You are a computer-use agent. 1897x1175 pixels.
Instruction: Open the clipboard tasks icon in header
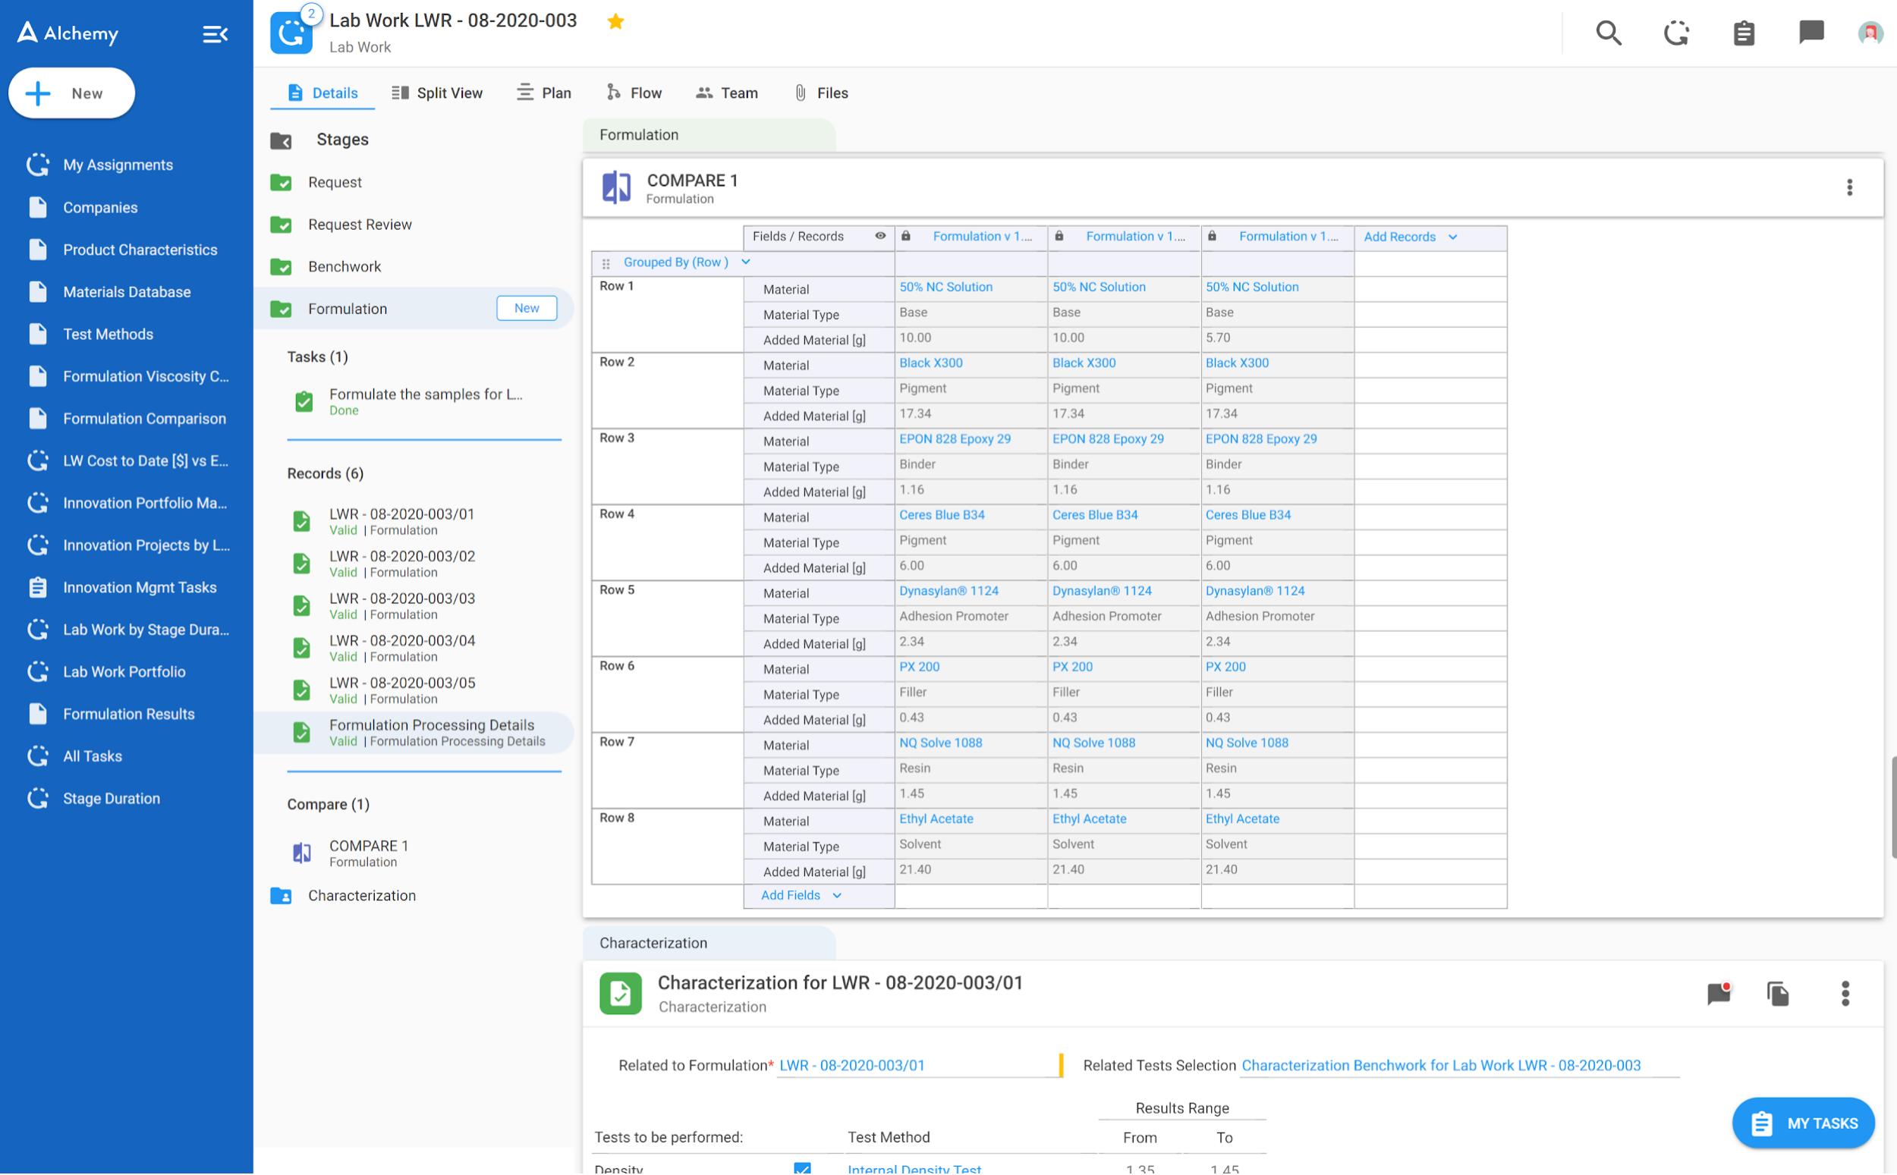click(x=1743, y=33)
